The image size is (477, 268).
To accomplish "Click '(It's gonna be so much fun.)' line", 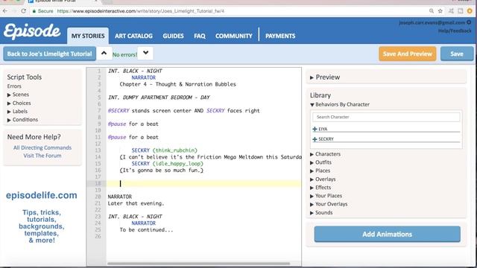I will click(161, 170).
